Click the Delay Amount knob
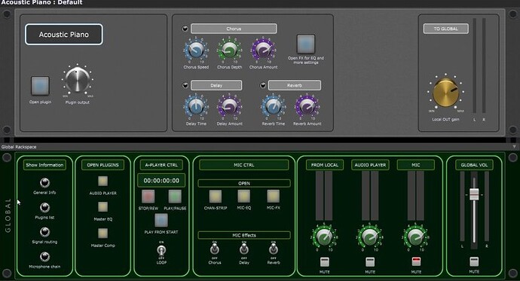Viewport: 520px width, 281px height. pos(229,107)
